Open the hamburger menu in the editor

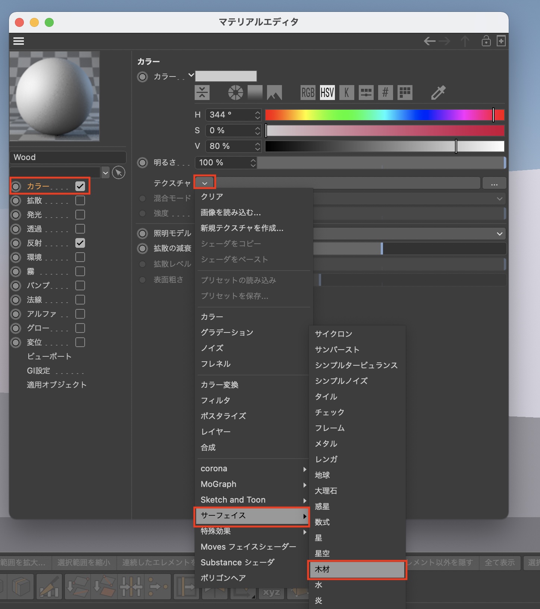click(x=19, y=41)
